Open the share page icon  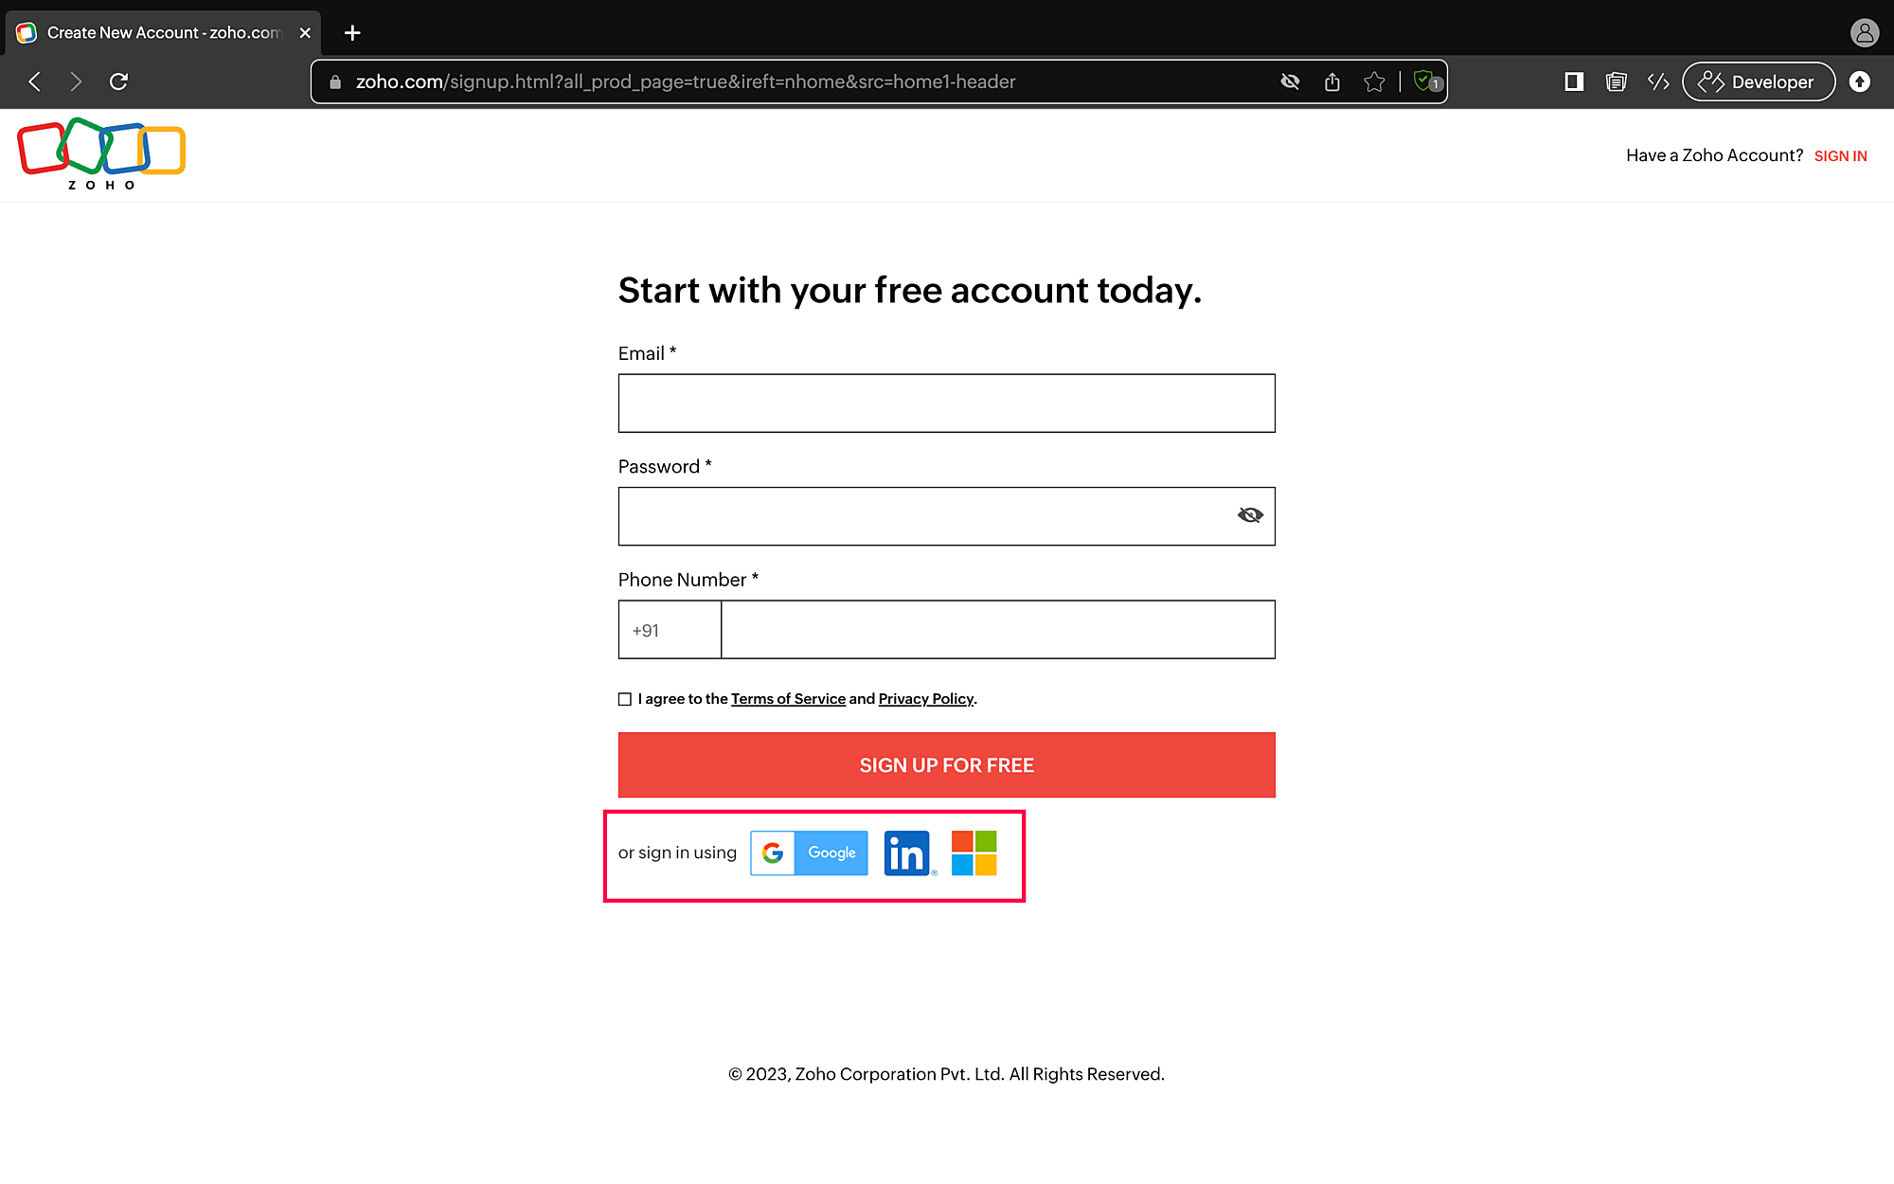[1332, 81]
